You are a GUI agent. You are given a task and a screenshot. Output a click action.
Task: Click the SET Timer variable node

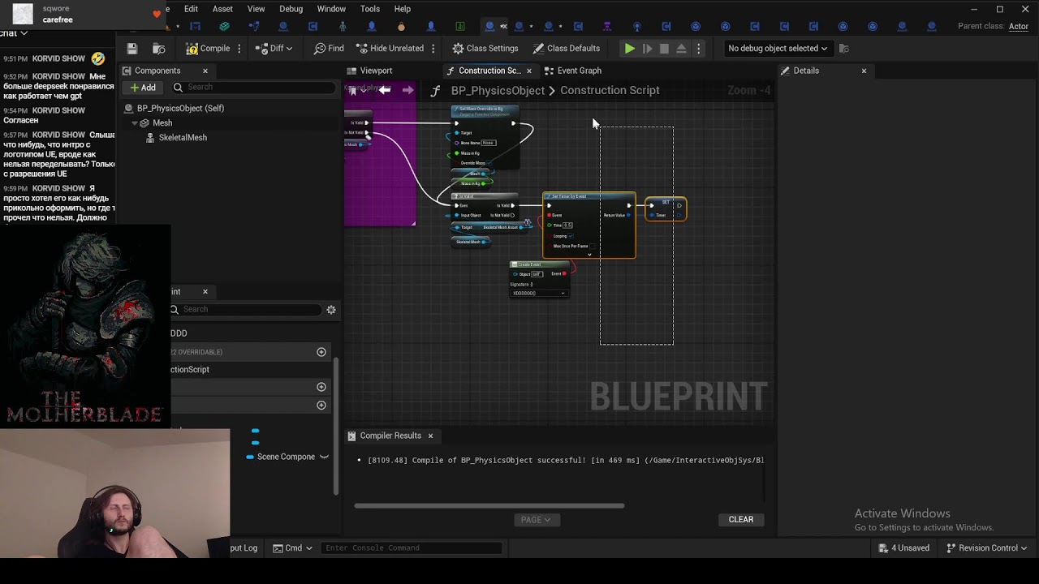click(666, 209)
